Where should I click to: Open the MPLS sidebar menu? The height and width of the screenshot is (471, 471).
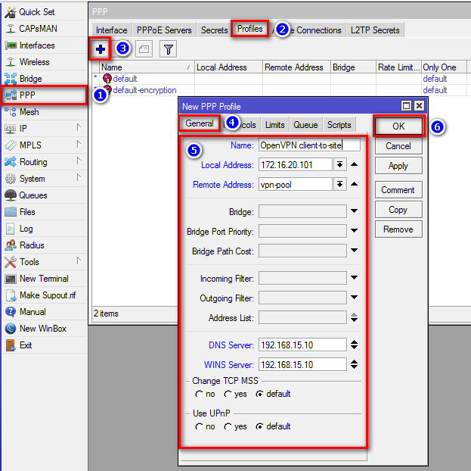[45, 145]
